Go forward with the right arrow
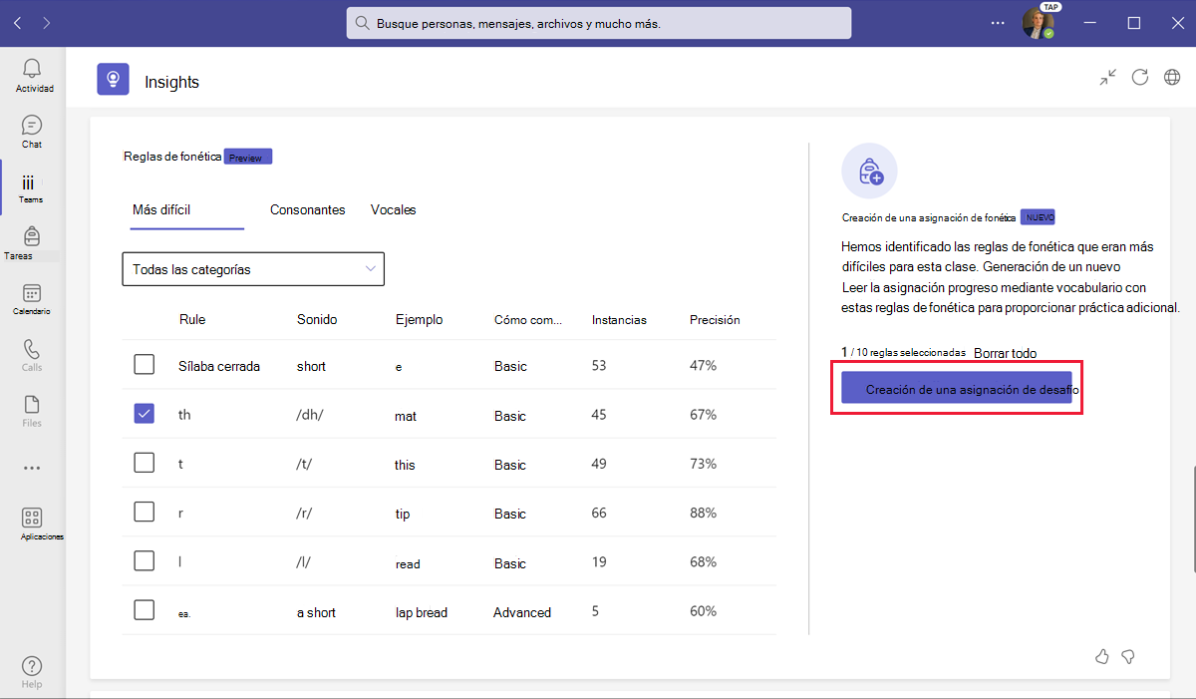The image size is (1196, 699). [x=47, y=23]
